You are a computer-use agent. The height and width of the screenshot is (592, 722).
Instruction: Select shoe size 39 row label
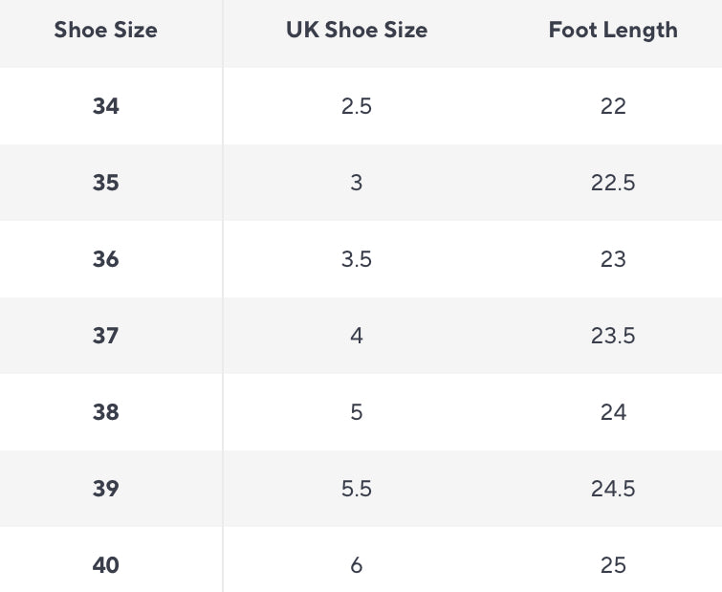[106, 489]
